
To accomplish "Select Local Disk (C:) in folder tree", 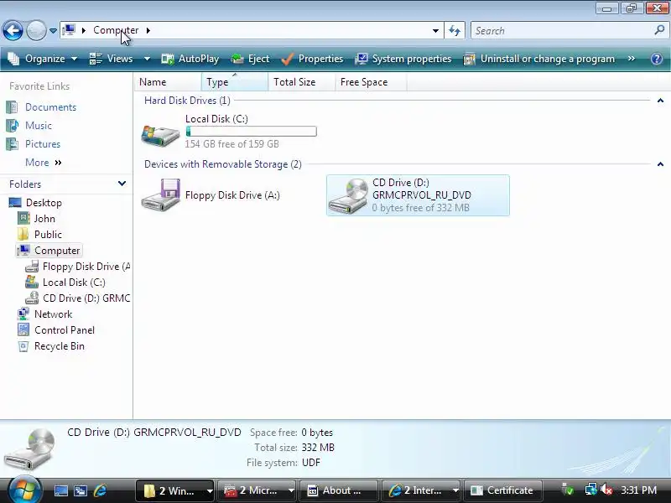I will [x=74, y=283].
